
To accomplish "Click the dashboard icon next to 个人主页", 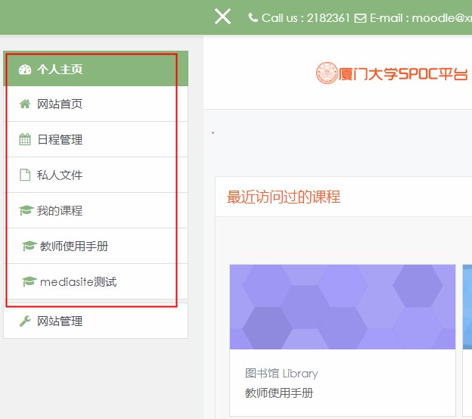I will (25, 70).
